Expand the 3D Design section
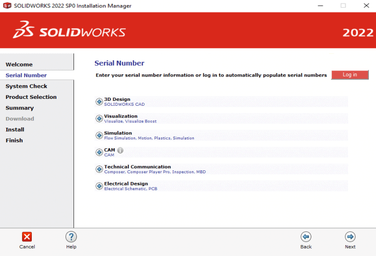 tap(99, 102)
